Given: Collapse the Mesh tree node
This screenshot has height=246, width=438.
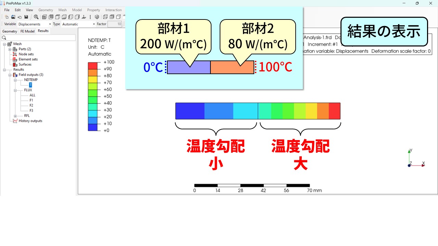Looking at the screenshot, I should point(4,44).
